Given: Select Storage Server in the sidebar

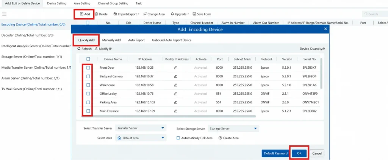Looking at the screenshot, I should pos(32,57).
